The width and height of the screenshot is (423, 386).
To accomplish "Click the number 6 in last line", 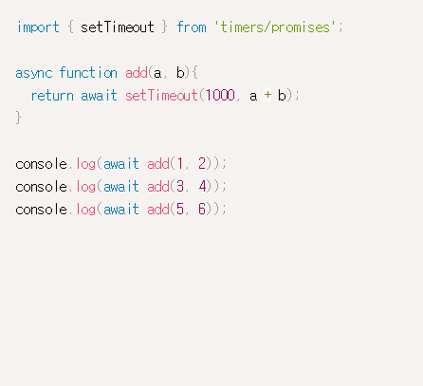I will (202, 209).
